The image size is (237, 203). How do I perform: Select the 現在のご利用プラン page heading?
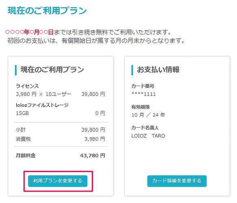coord(47,11)
